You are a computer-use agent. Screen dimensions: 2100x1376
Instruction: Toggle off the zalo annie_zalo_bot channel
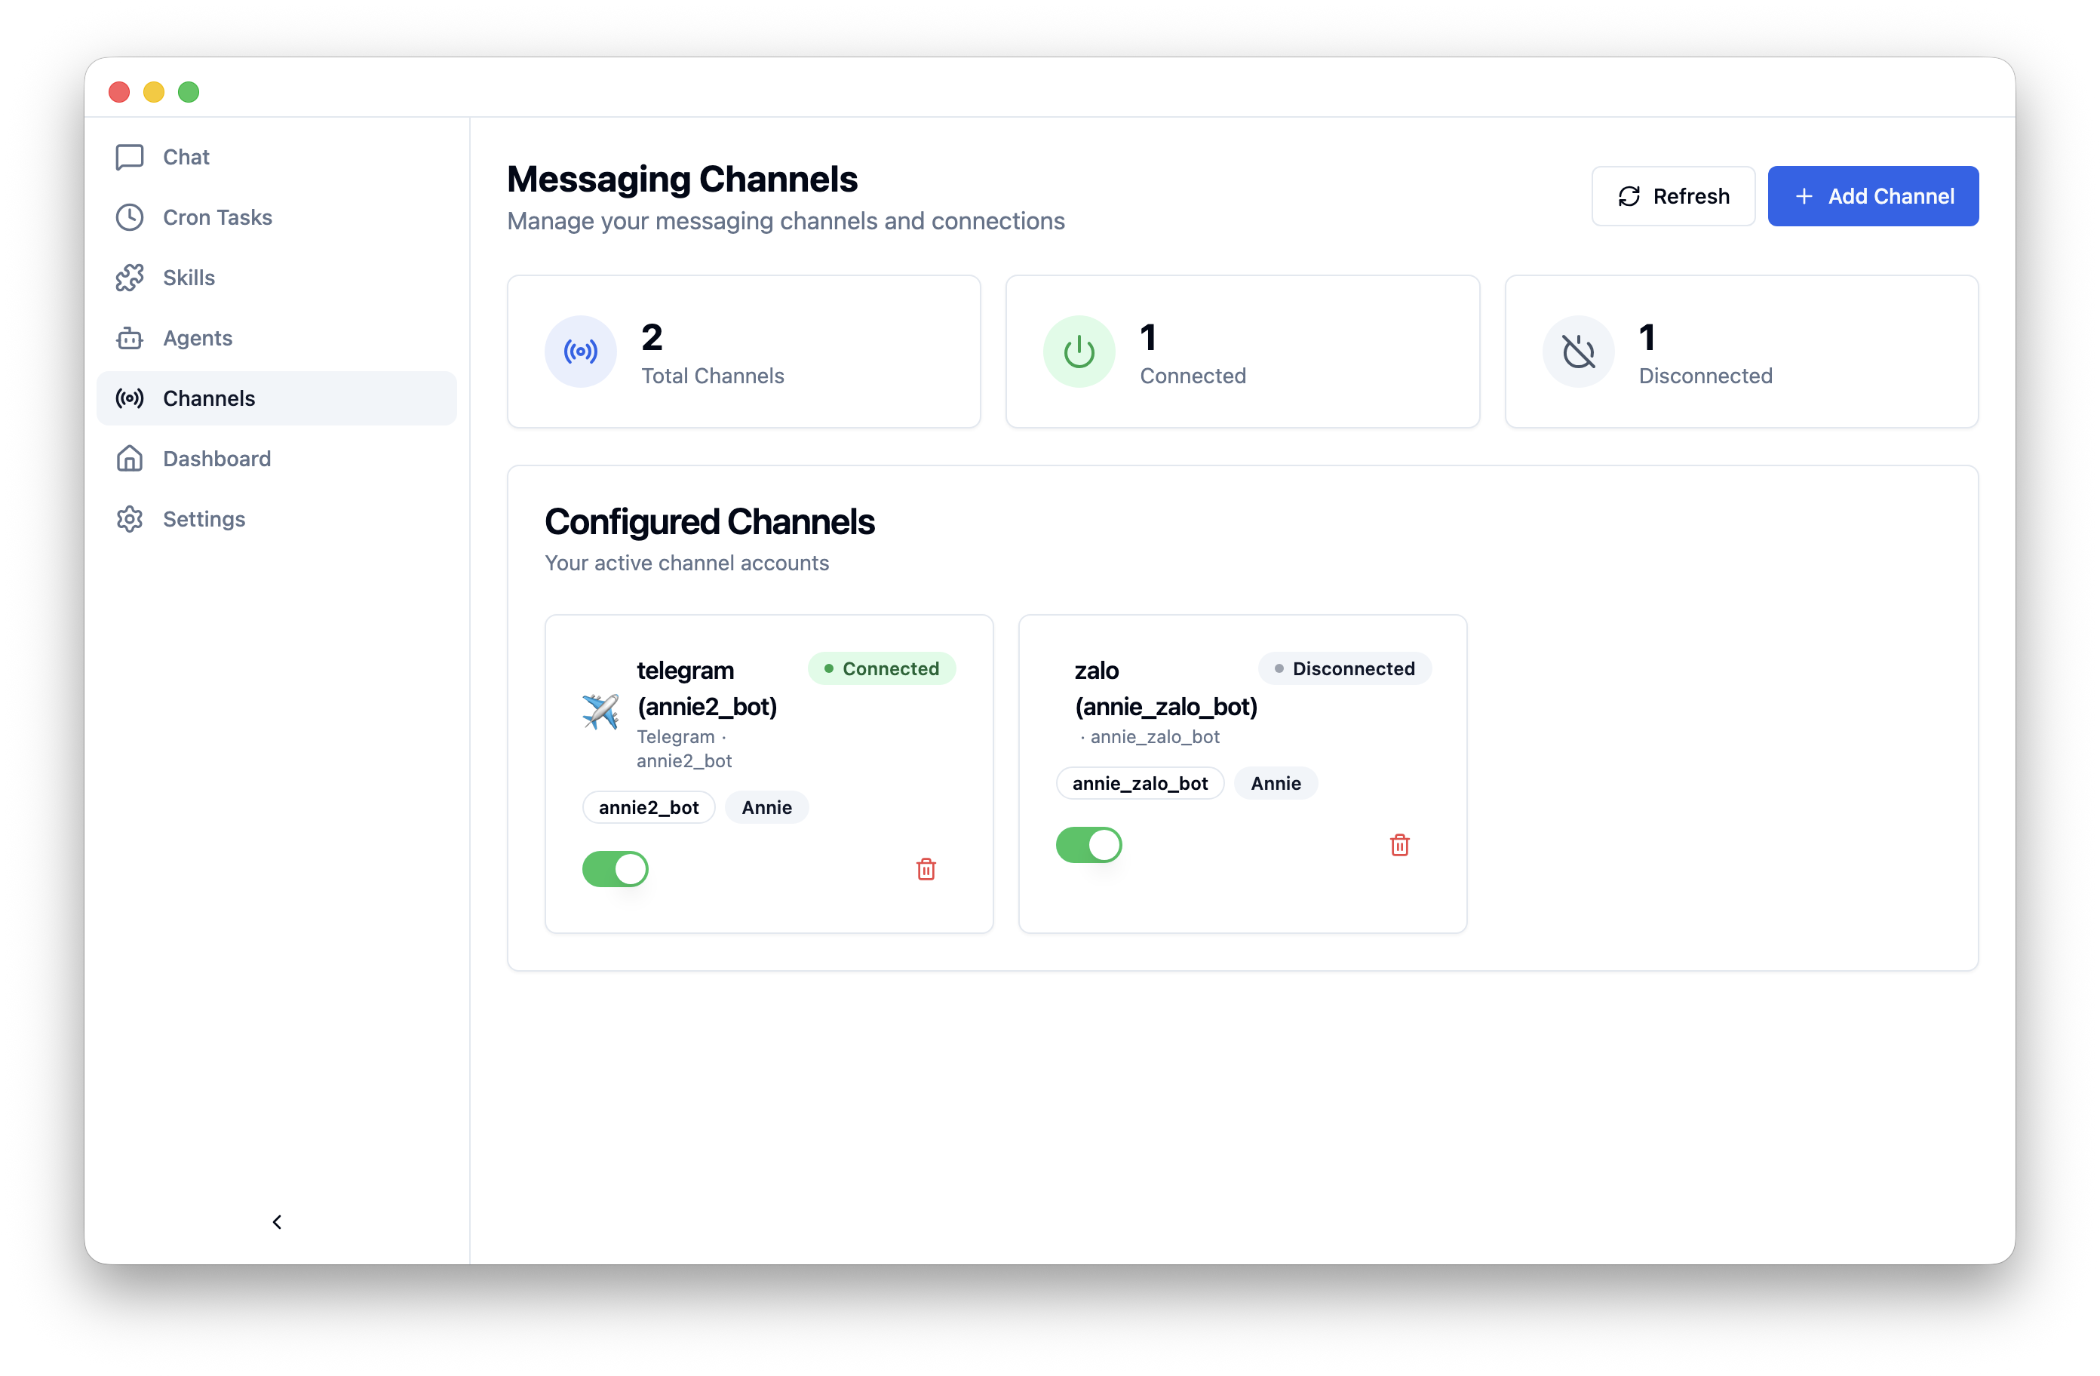click(x=1088, y=846)
